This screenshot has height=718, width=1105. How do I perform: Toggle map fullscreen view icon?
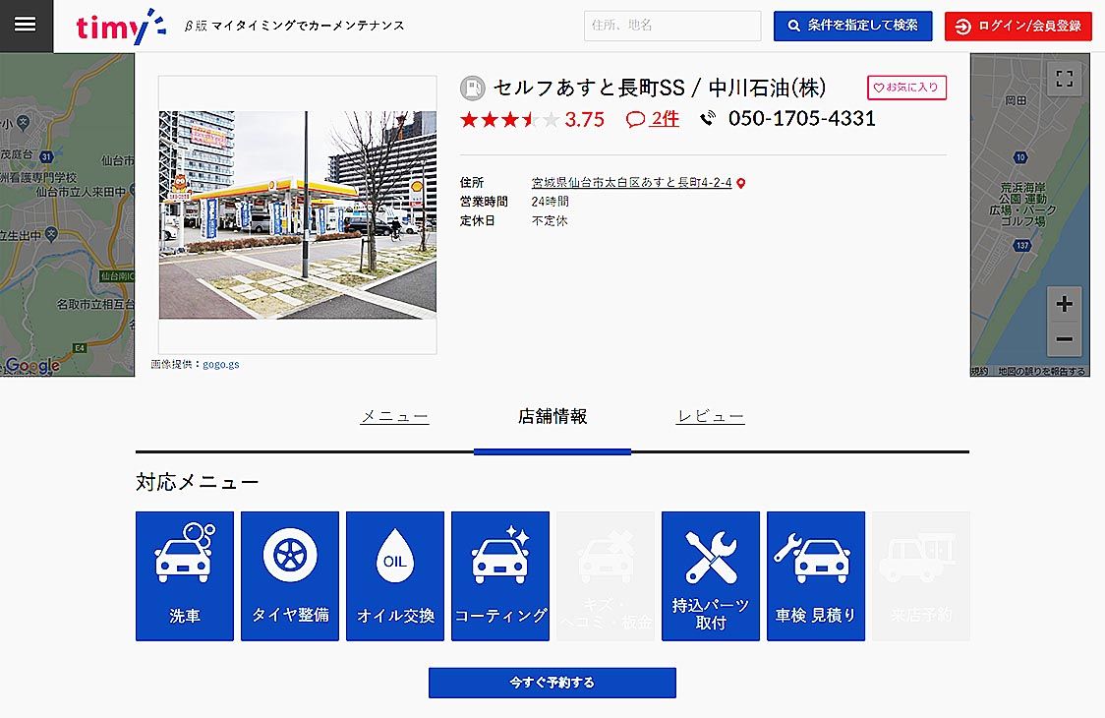point(1064,80)
